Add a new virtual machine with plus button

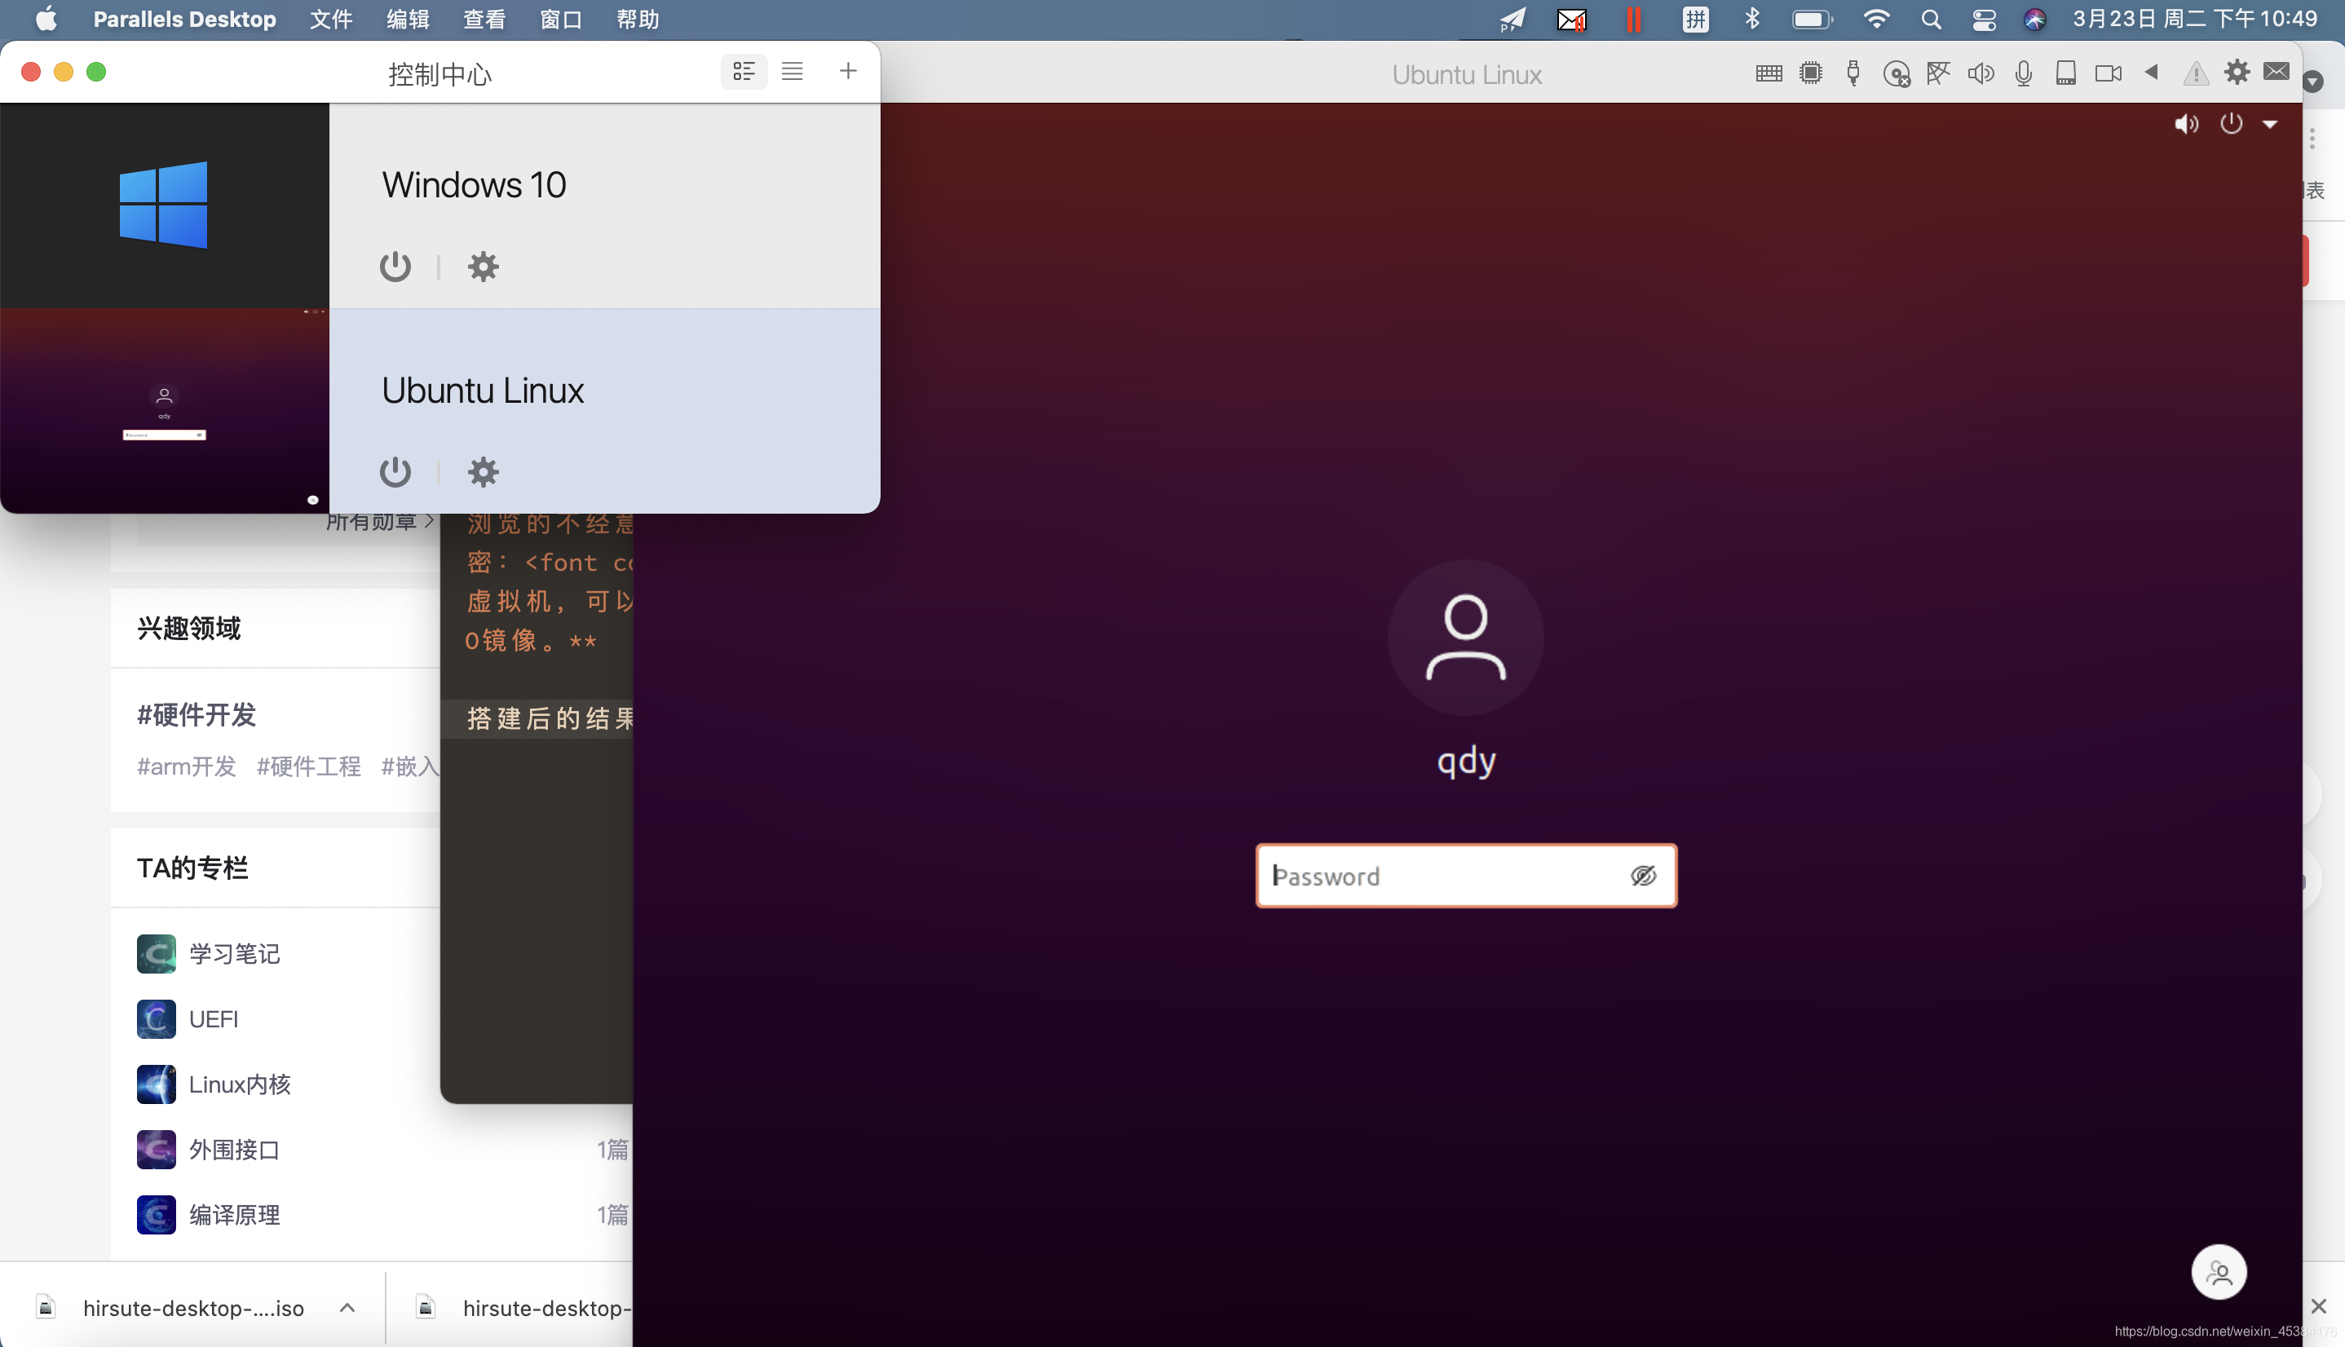[847, 71]
